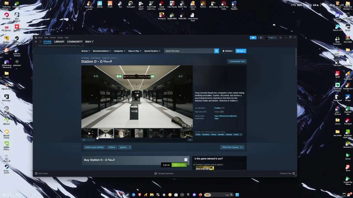Click Manage Downloads

[164, 174]
